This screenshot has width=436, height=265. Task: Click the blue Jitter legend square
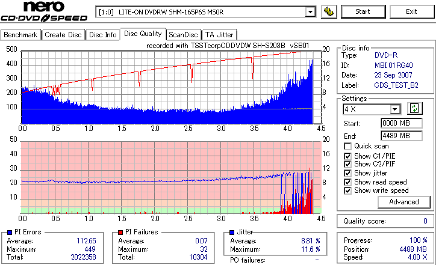point(232,233)
